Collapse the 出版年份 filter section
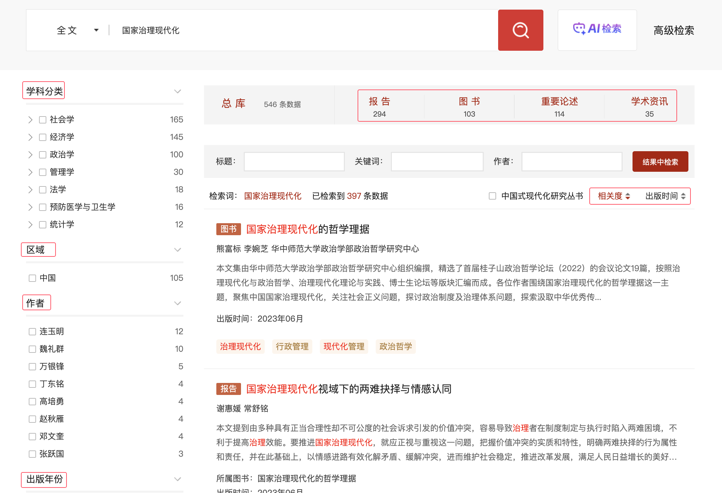Screen dimensions: 722x493 tap(177, 479)
